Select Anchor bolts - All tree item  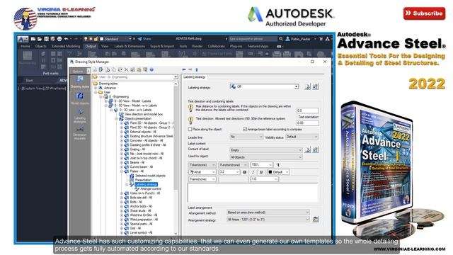point(141,206)
